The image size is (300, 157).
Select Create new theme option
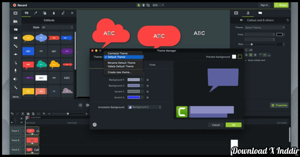point(123,72)
